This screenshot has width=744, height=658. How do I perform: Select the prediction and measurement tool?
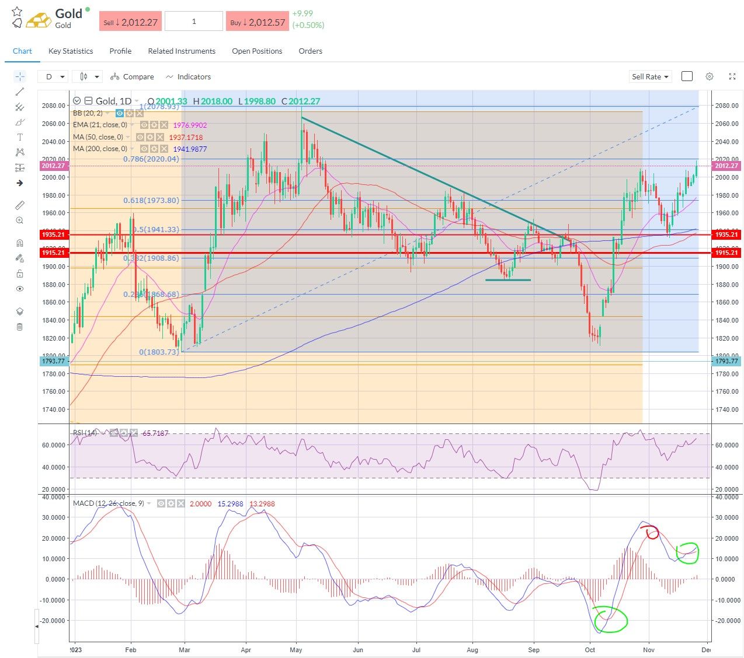(20, 167)
